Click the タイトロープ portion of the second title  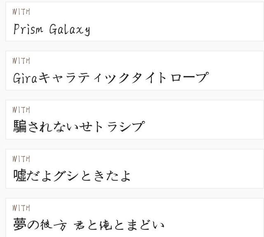[x=170, y=77]
